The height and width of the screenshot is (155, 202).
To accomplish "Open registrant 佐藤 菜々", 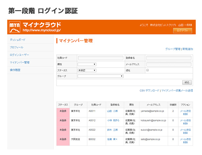I will [x=112, y=139].
